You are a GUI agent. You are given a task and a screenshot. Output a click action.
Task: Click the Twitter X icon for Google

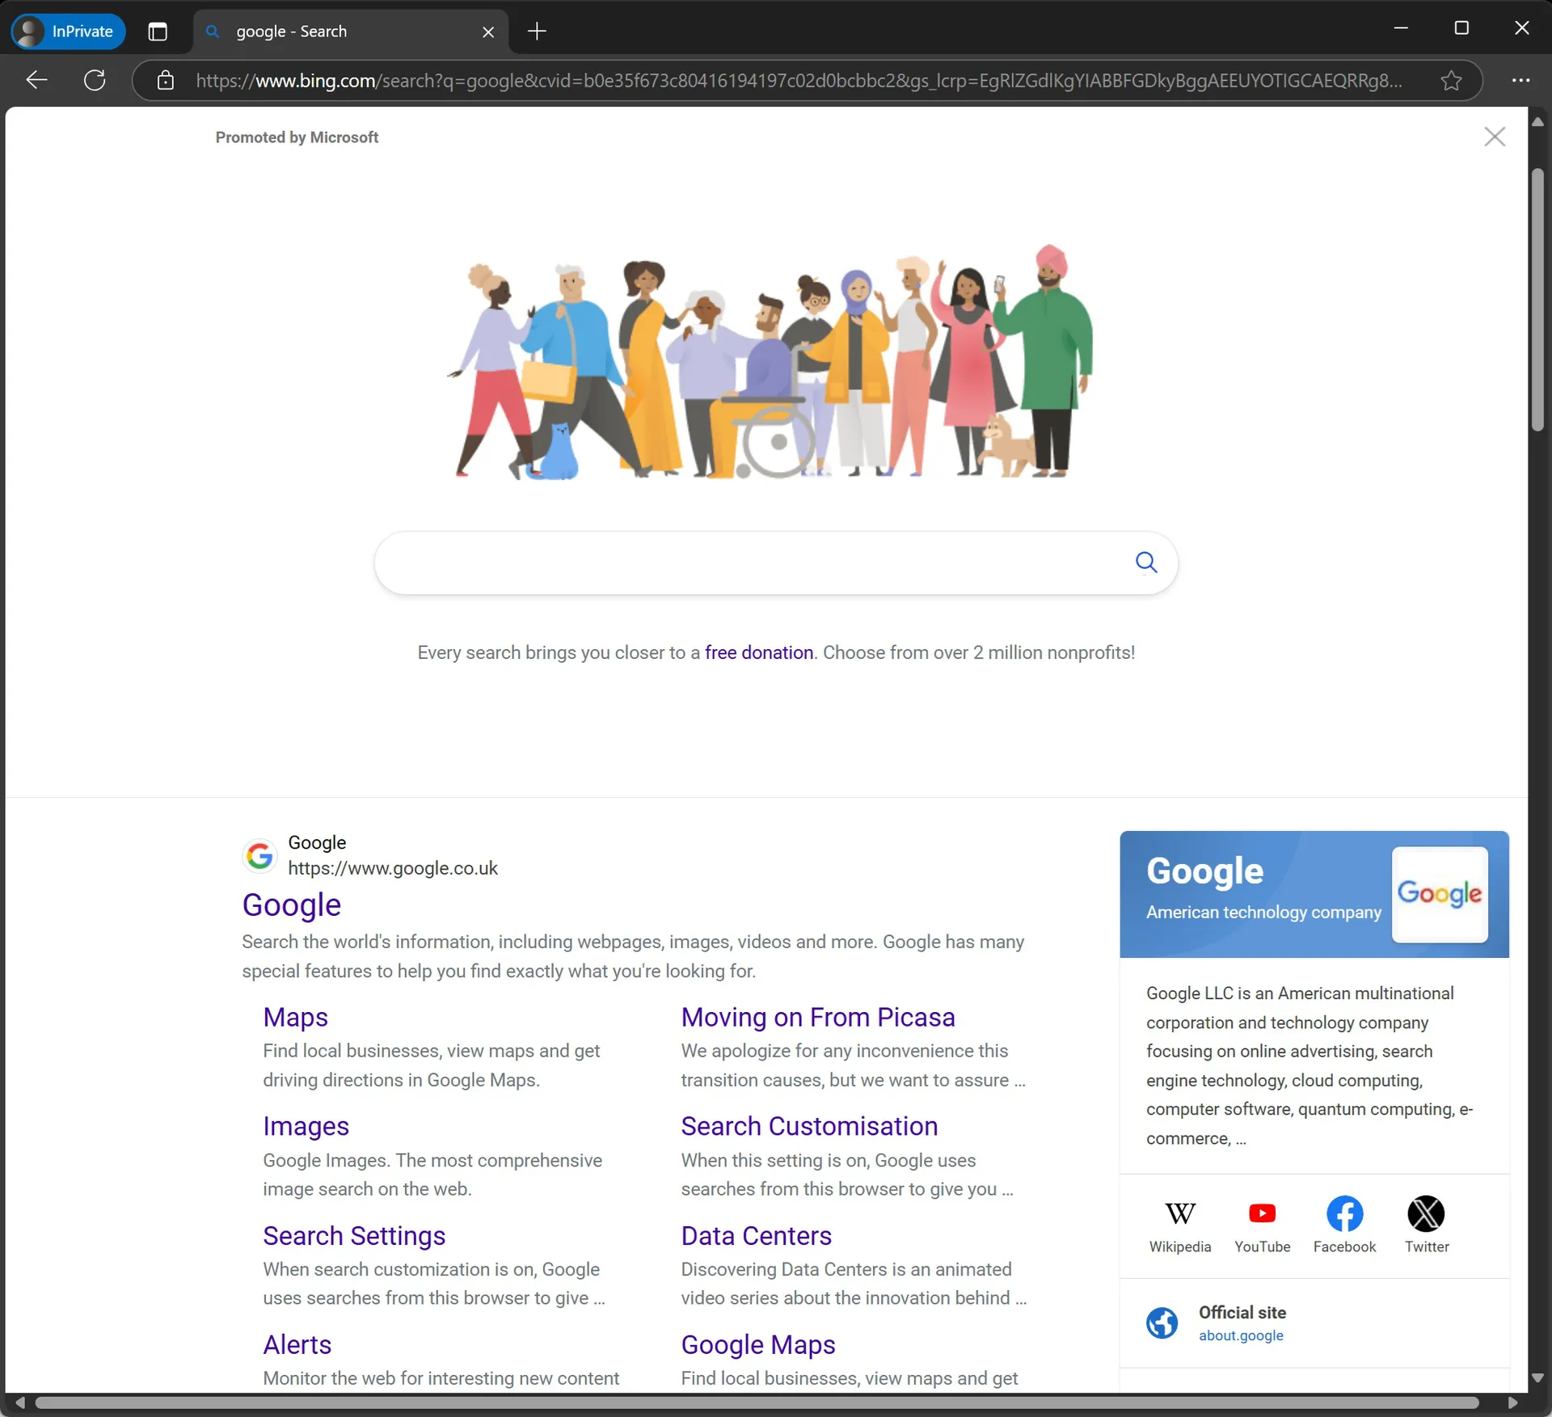1425,1212
